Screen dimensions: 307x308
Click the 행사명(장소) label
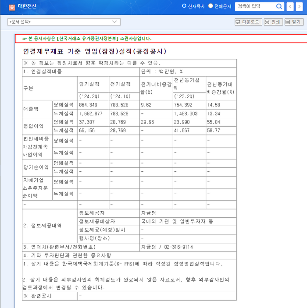94,238
